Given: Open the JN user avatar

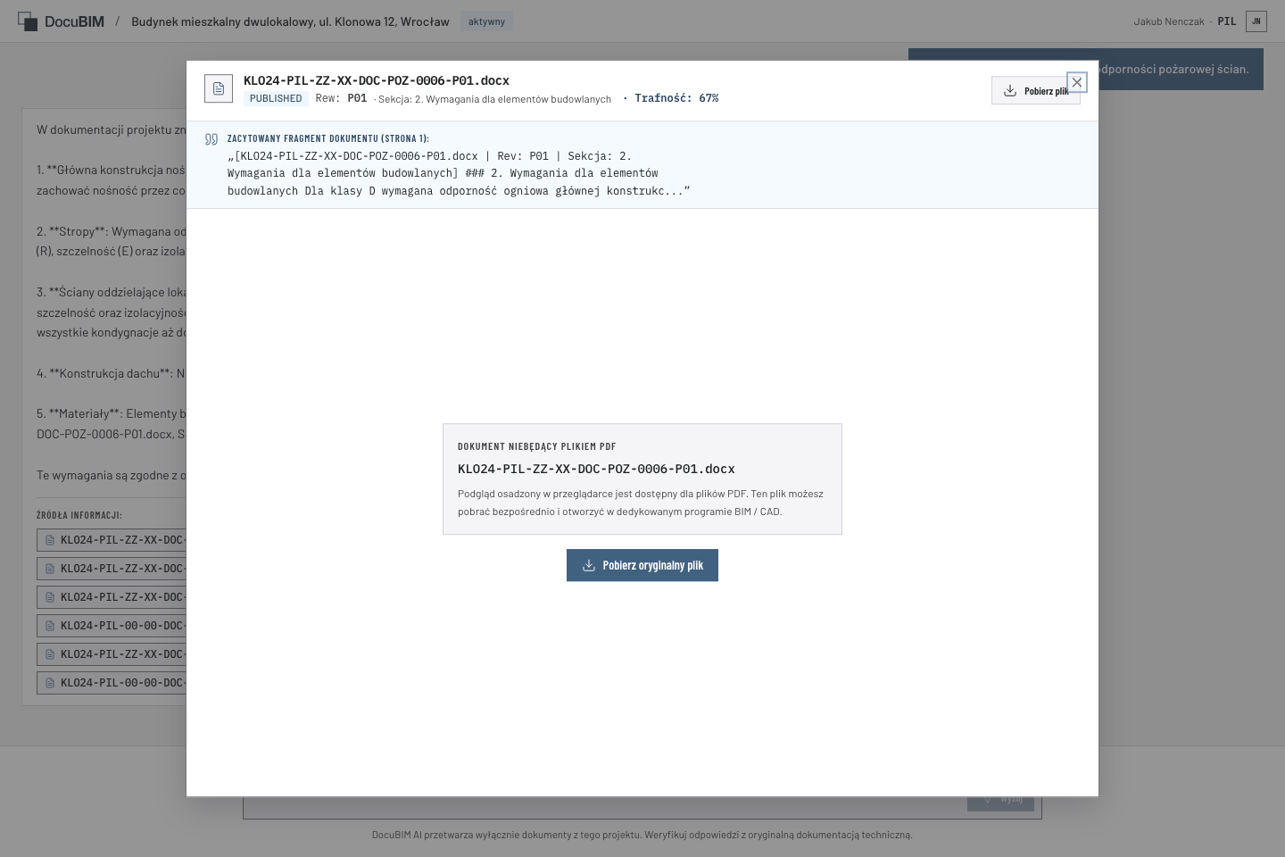Looking at the screenshot, I should pos(1256,21).
